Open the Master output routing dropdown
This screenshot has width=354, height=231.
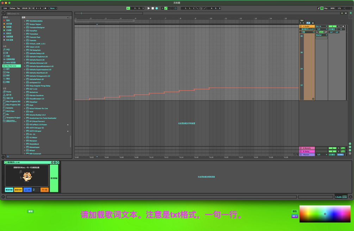tap(322, 35)
